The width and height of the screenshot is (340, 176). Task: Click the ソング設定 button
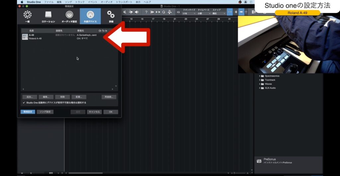pos(45,112)
